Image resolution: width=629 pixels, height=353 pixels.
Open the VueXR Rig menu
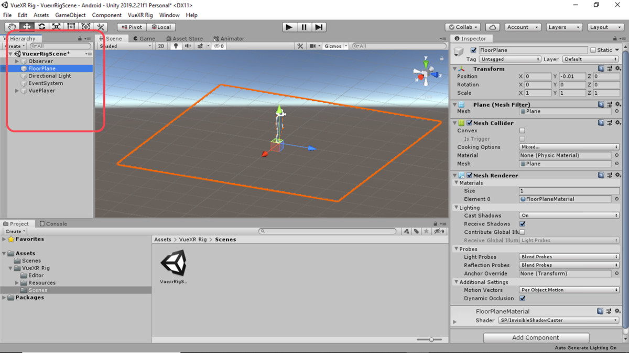point(140,15)
